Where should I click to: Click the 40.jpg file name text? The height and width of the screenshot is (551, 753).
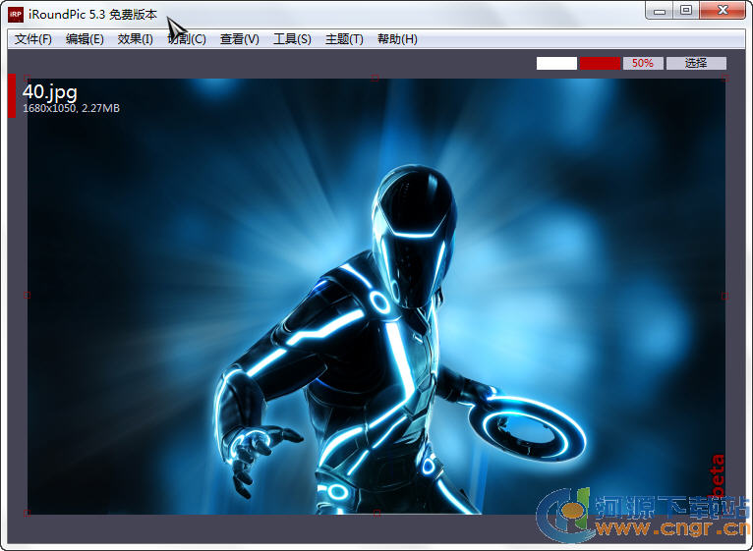click(50, 92)
